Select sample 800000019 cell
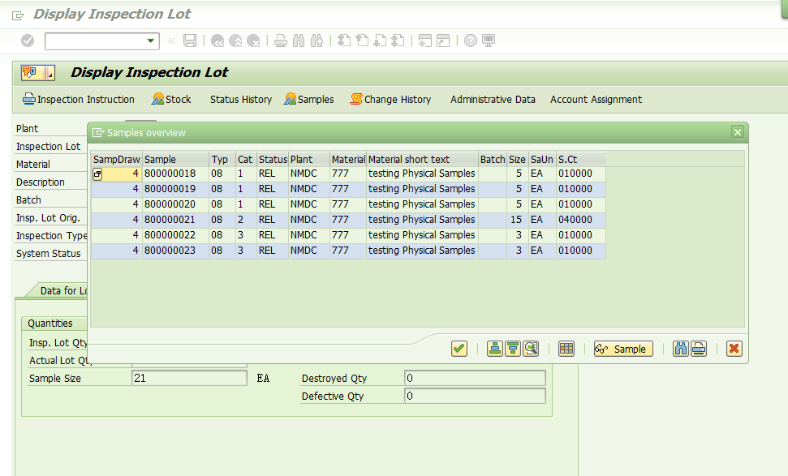 tap(176, 189)
